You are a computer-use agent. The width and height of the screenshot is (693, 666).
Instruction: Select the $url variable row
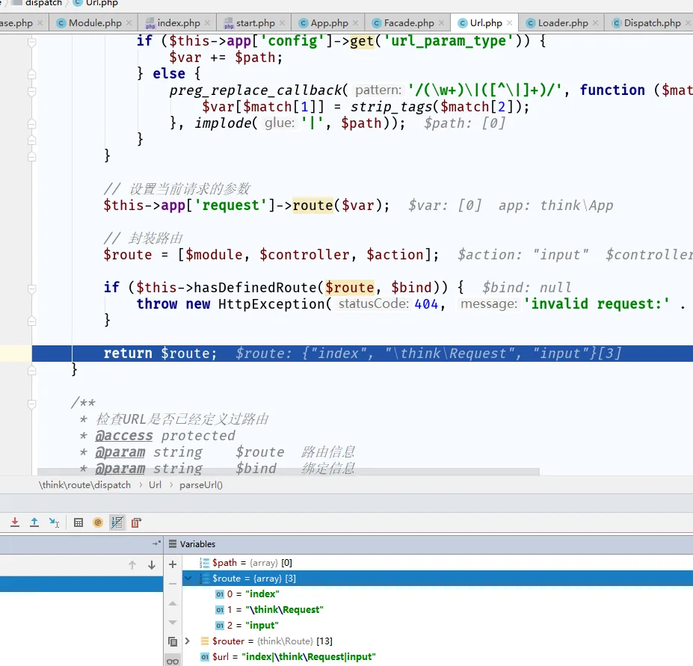293,656
